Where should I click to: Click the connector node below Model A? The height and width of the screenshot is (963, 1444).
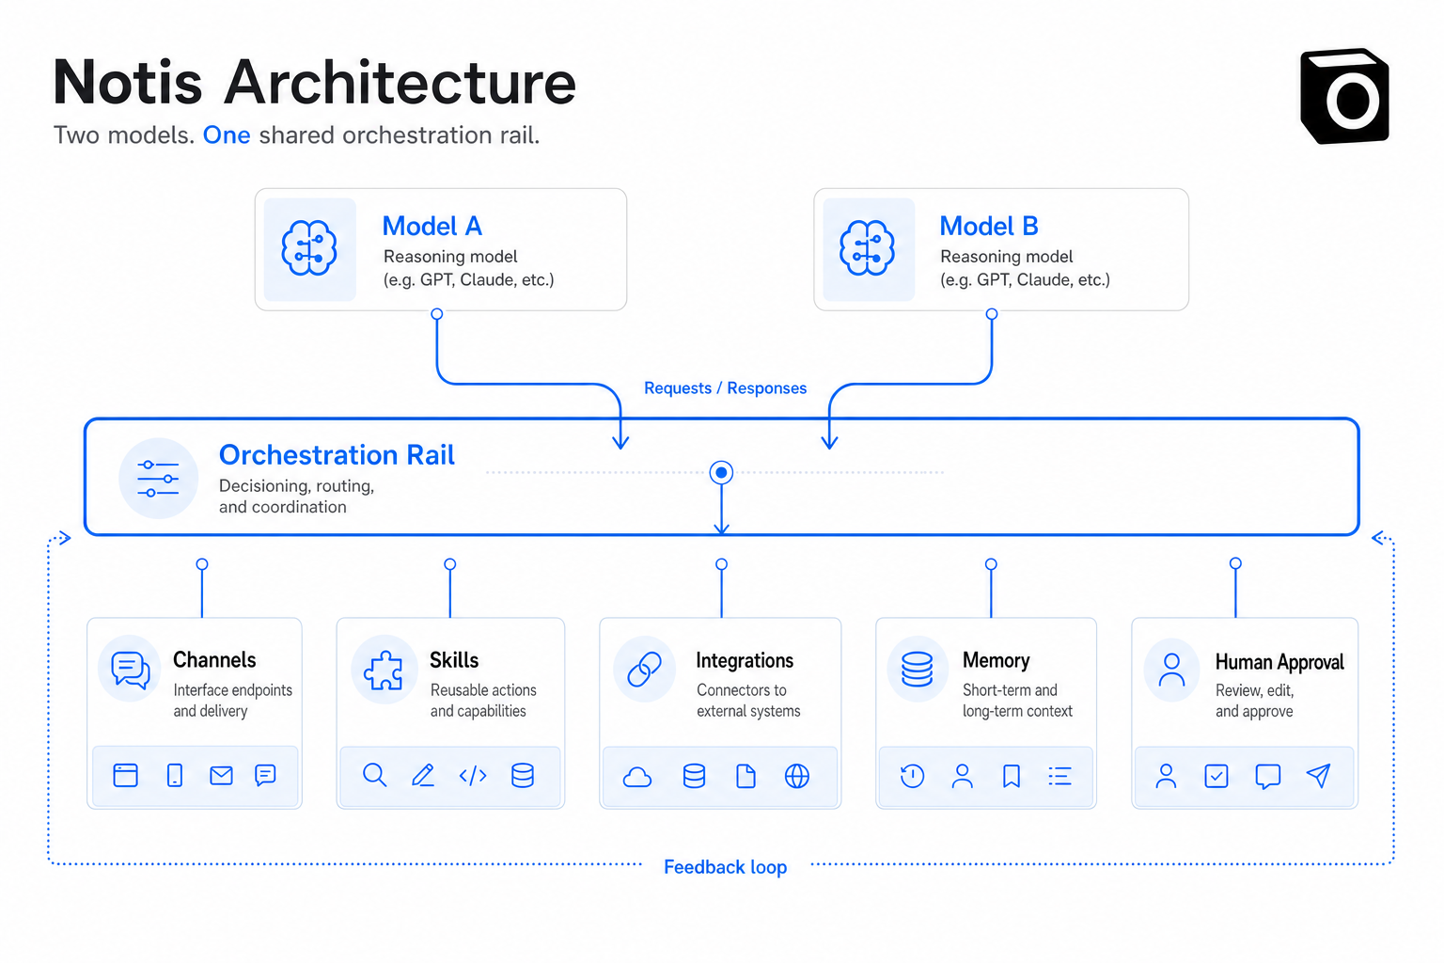437,314
